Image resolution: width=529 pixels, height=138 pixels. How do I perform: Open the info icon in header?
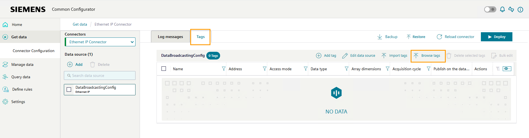click(520, 9)
